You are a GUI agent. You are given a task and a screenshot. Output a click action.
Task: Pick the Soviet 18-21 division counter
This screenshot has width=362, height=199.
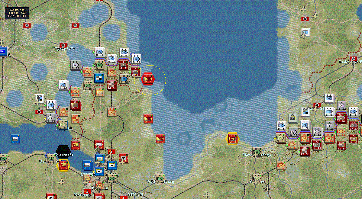(x=76, y=91)
